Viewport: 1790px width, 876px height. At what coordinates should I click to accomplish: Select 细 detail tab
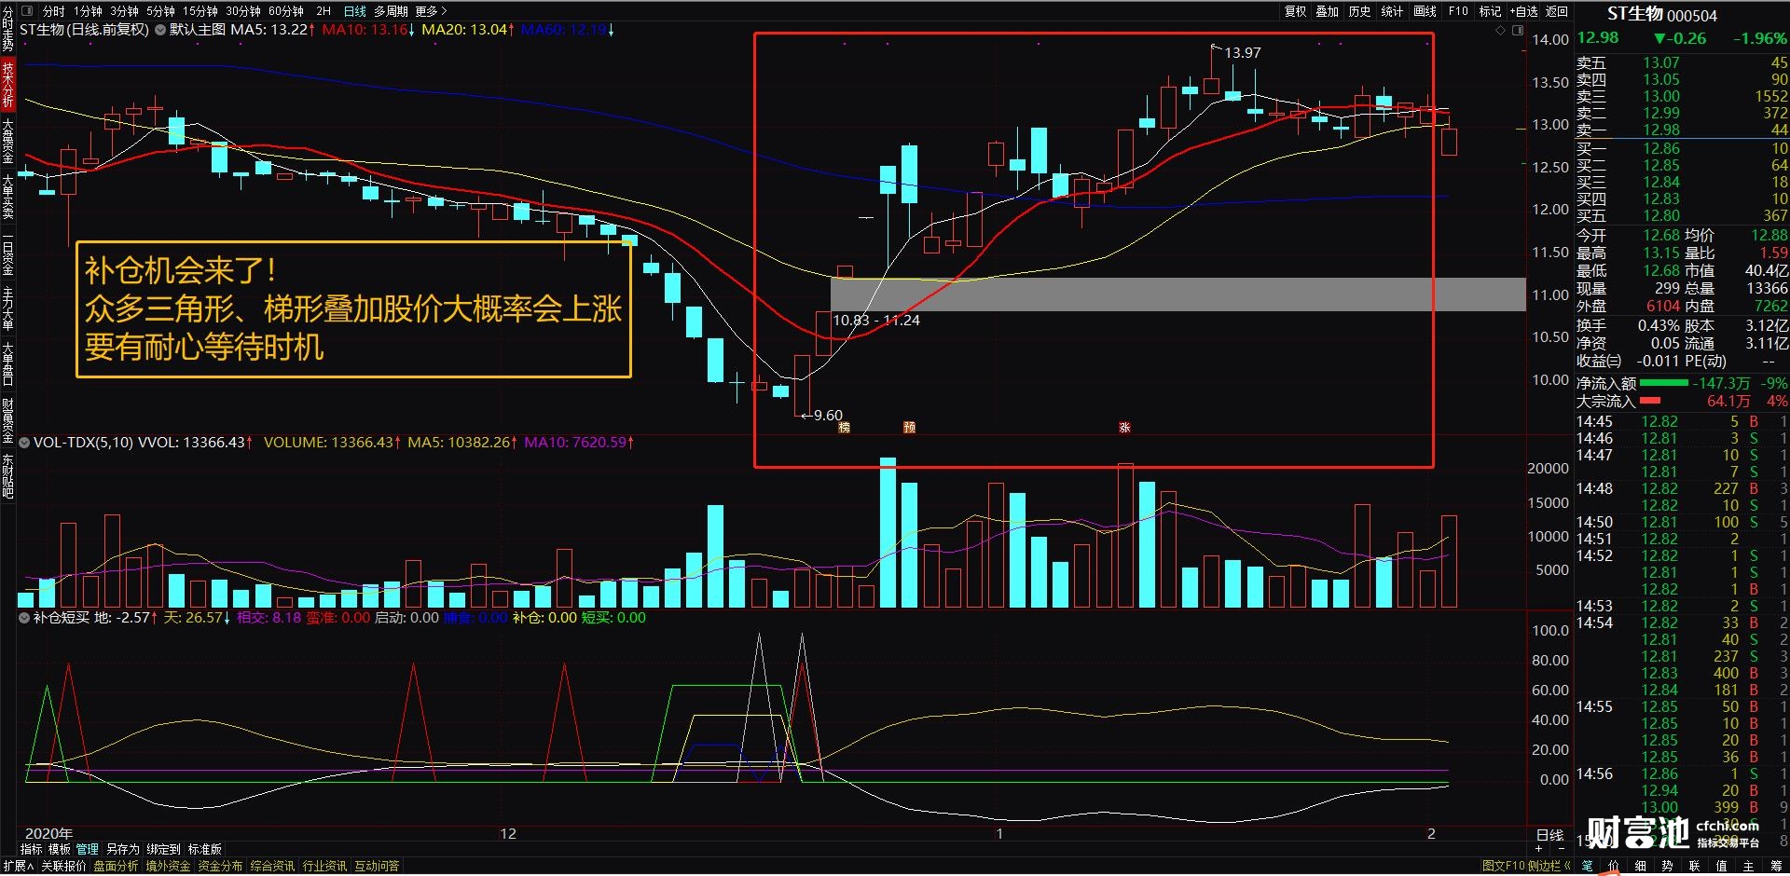tap(1641, 866)
